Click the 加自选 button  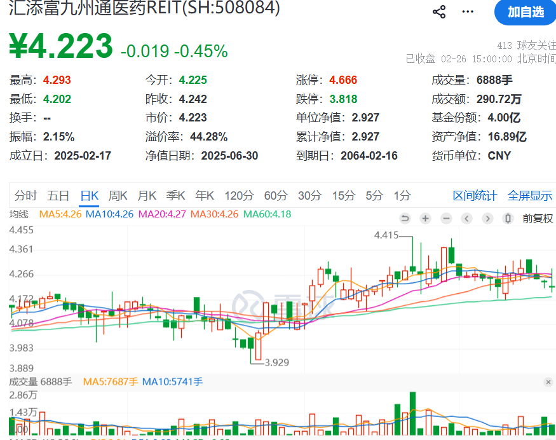click(525, 13)
